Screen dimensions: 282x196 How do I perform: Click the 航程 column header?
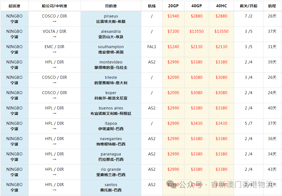point(272,6)
